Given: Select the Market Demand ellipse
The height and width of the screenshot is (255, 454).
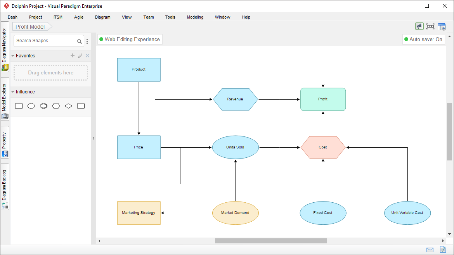Looking at the screenshot, I should pyautogui.click(x=235, y=213).
